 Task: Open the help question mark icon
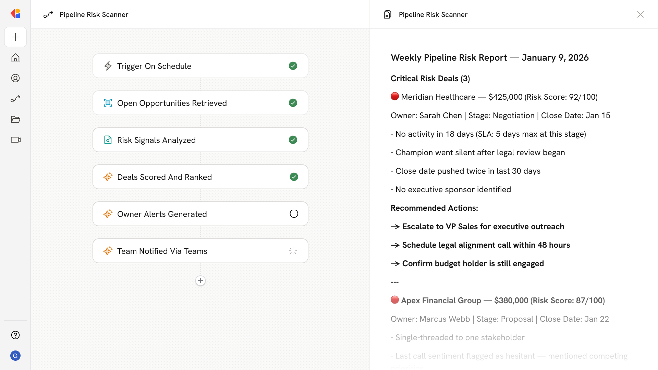[15, 335]
